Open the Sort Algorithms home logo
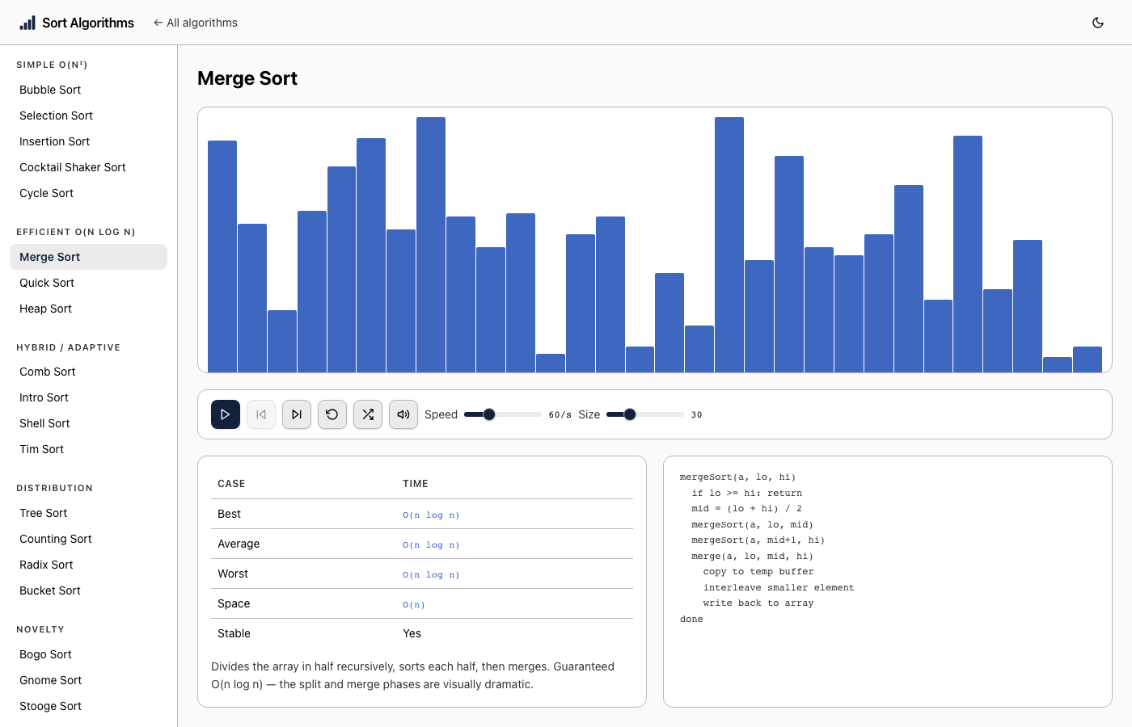1132x727 pixels. pos(77,23)
